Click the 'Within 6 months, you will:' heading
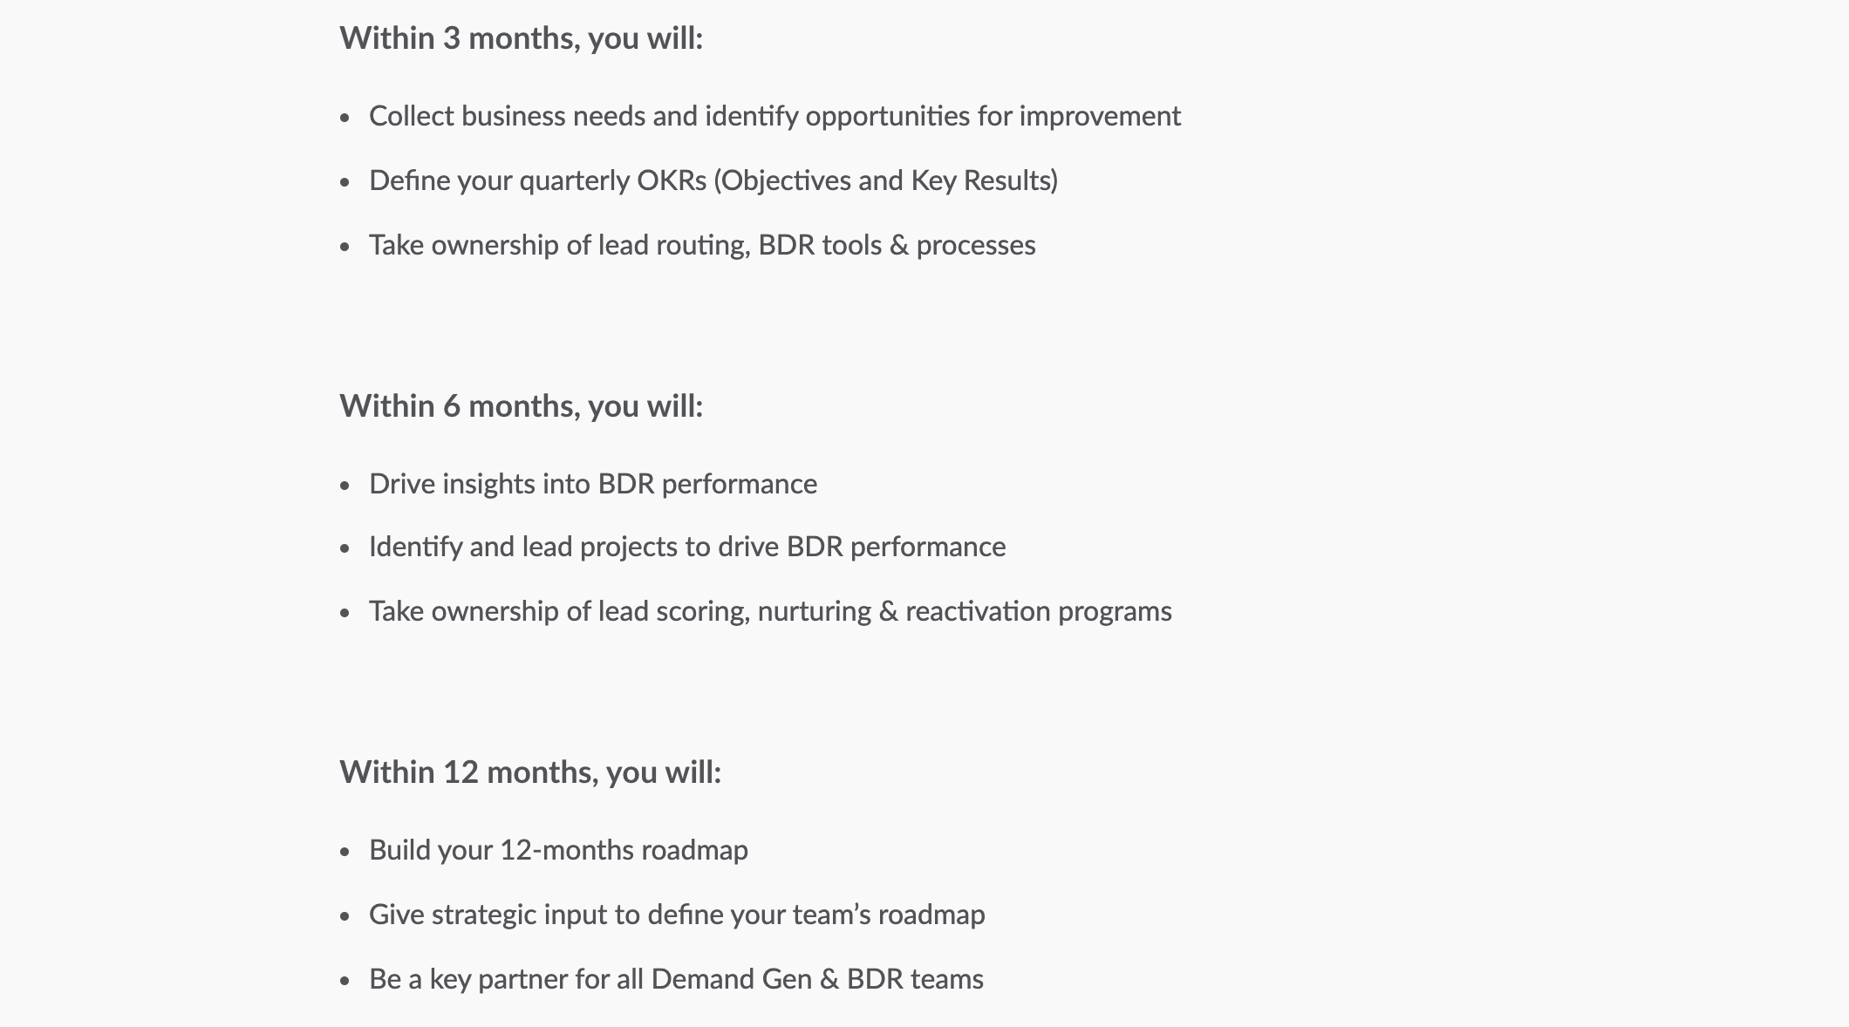The image size is (1849, 1027). [521, 407]
